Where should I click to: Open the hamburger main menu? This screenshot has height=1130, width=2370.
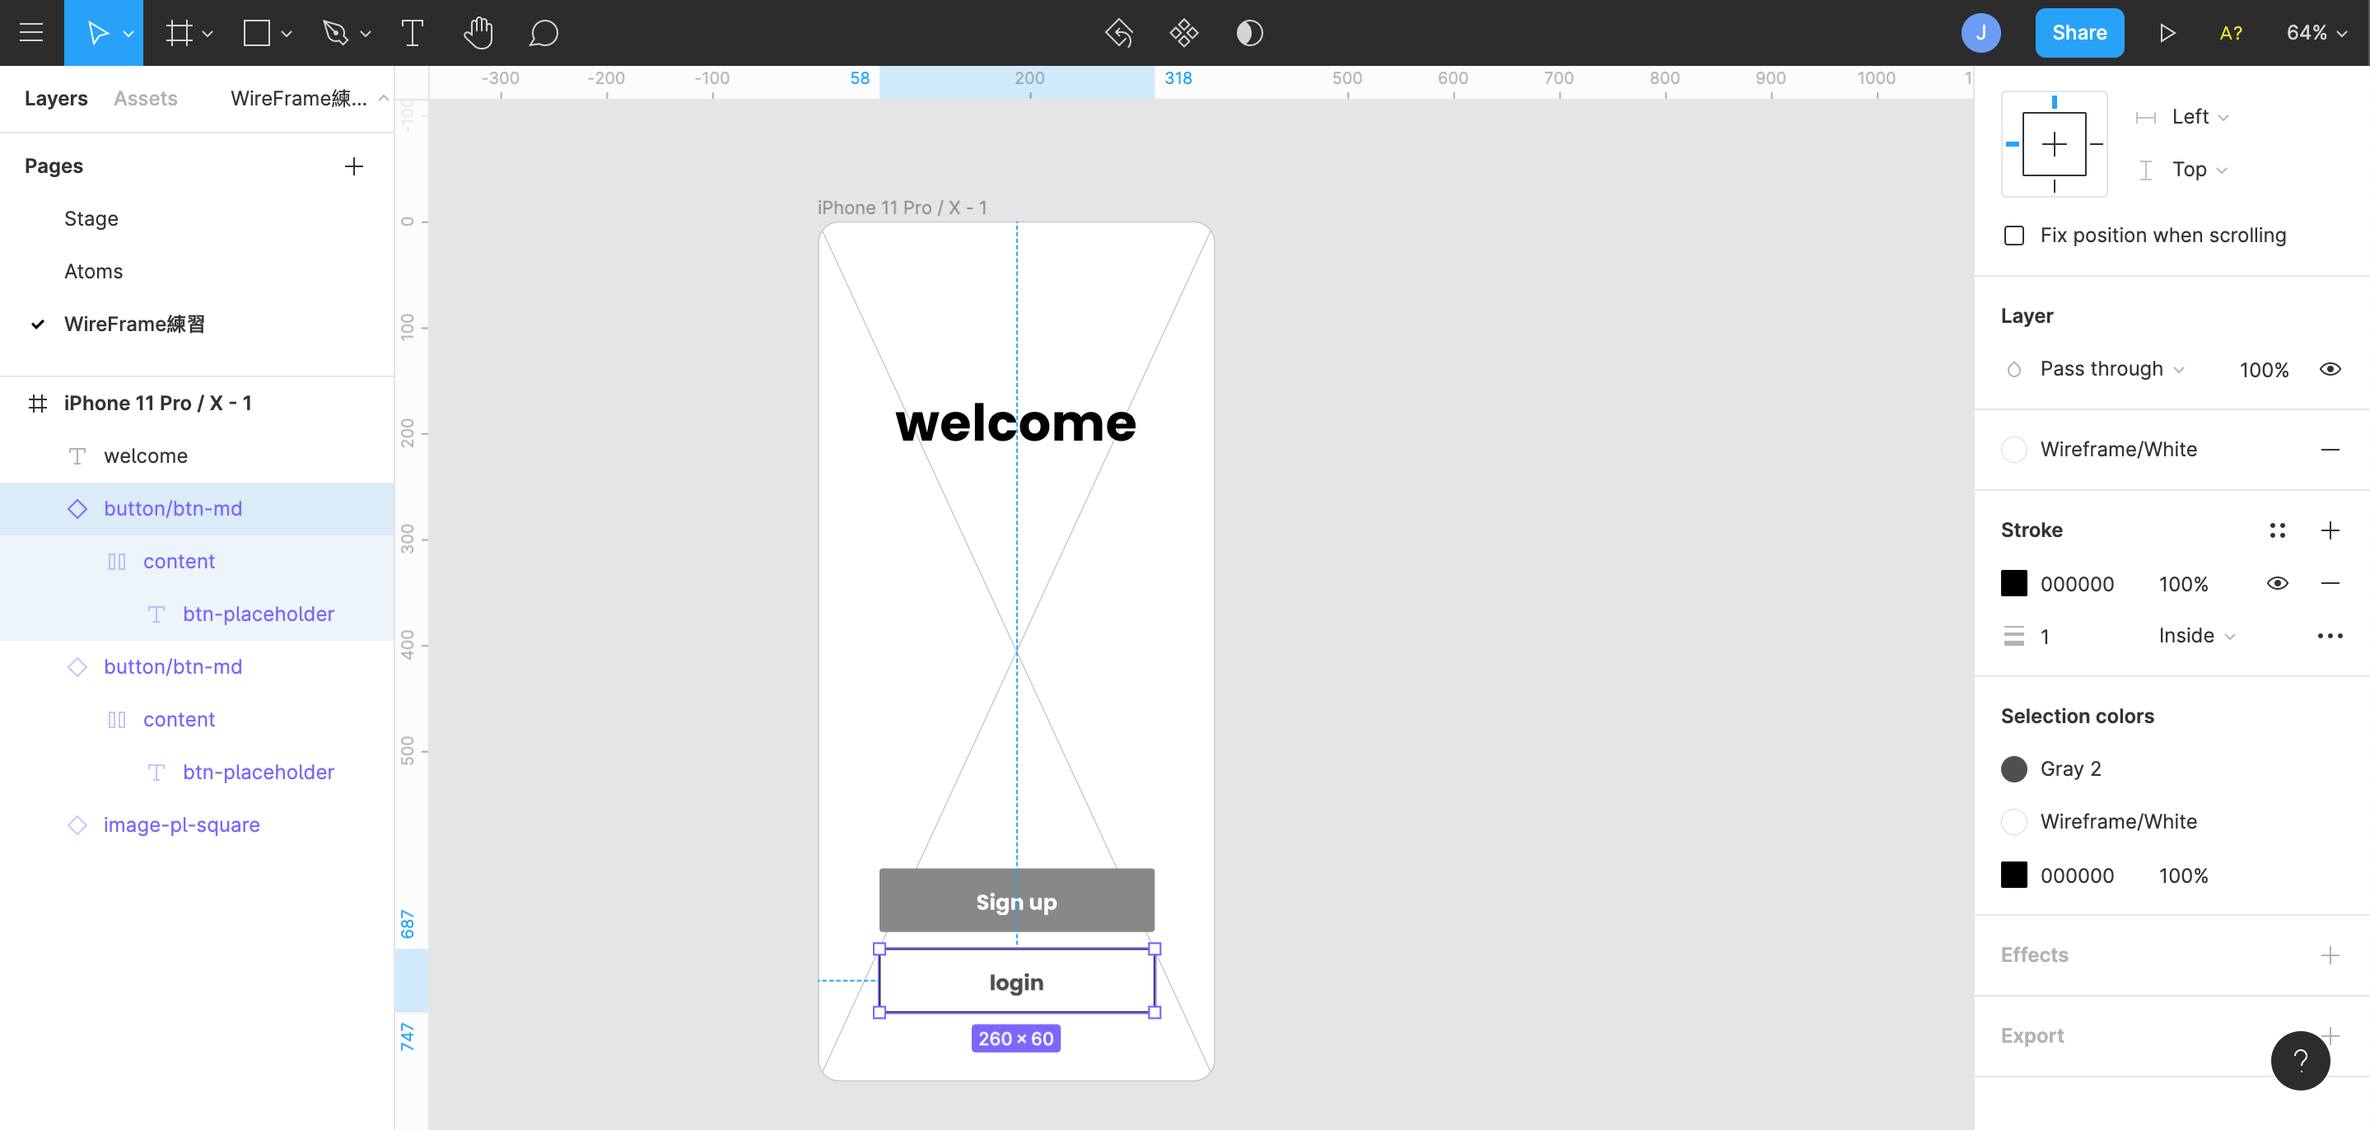31,33
